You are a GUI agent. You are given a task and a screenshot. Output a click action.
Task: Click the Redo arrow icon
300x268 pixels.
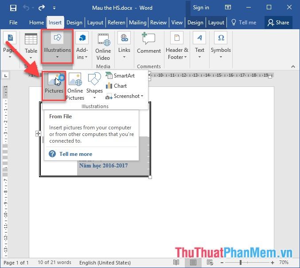click(x=42, y=8)
